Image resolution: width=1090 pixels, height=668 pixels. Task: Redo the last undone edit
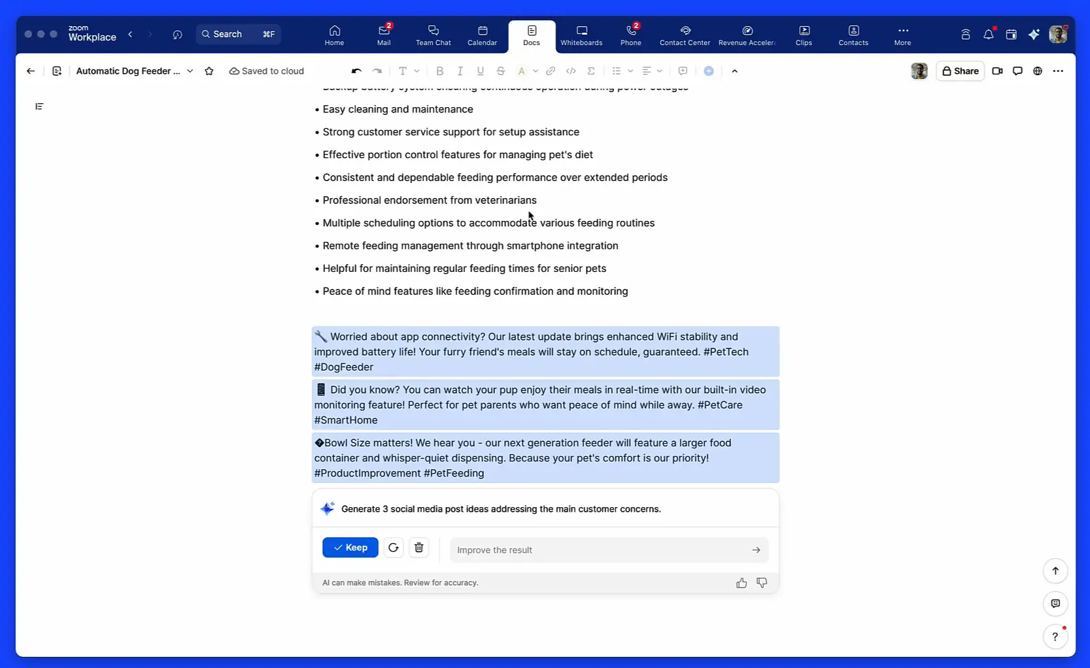pyautogui.click(x=377, y=71)
